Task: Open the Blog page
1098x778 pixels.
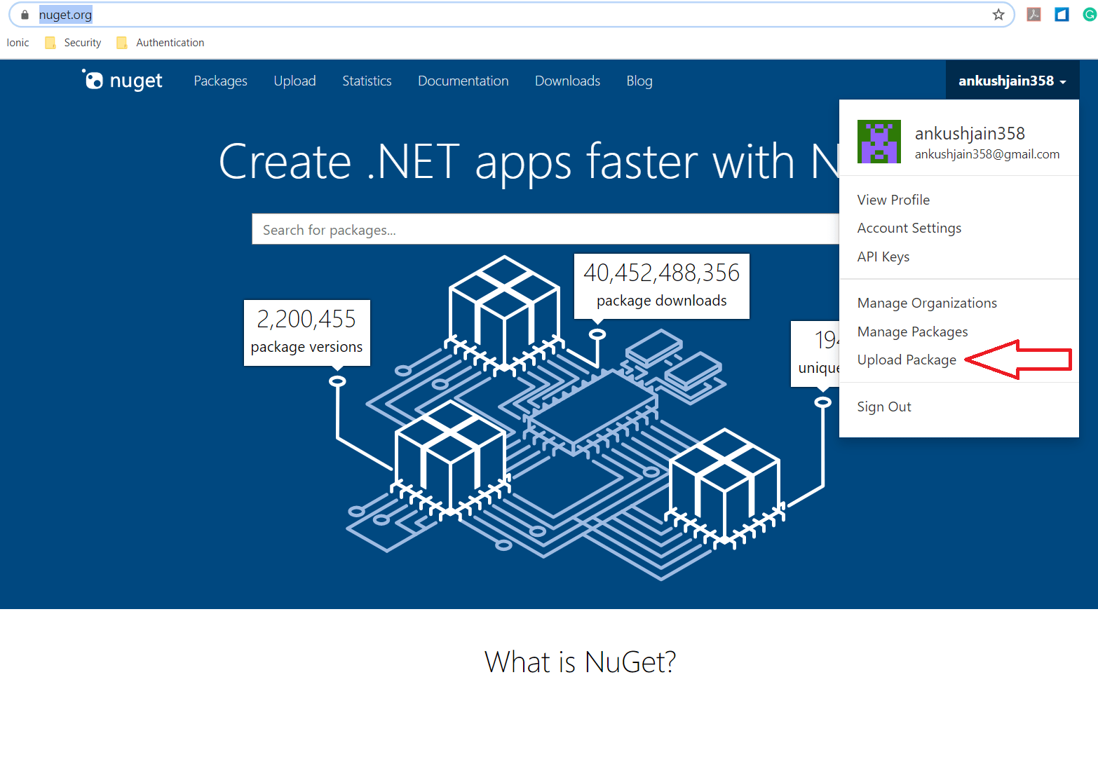Action: tap(639, 81)
